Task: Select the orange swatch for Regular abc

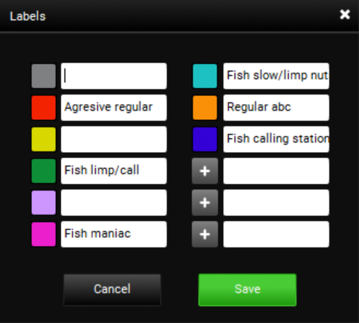Action: [x=205, y=108]
